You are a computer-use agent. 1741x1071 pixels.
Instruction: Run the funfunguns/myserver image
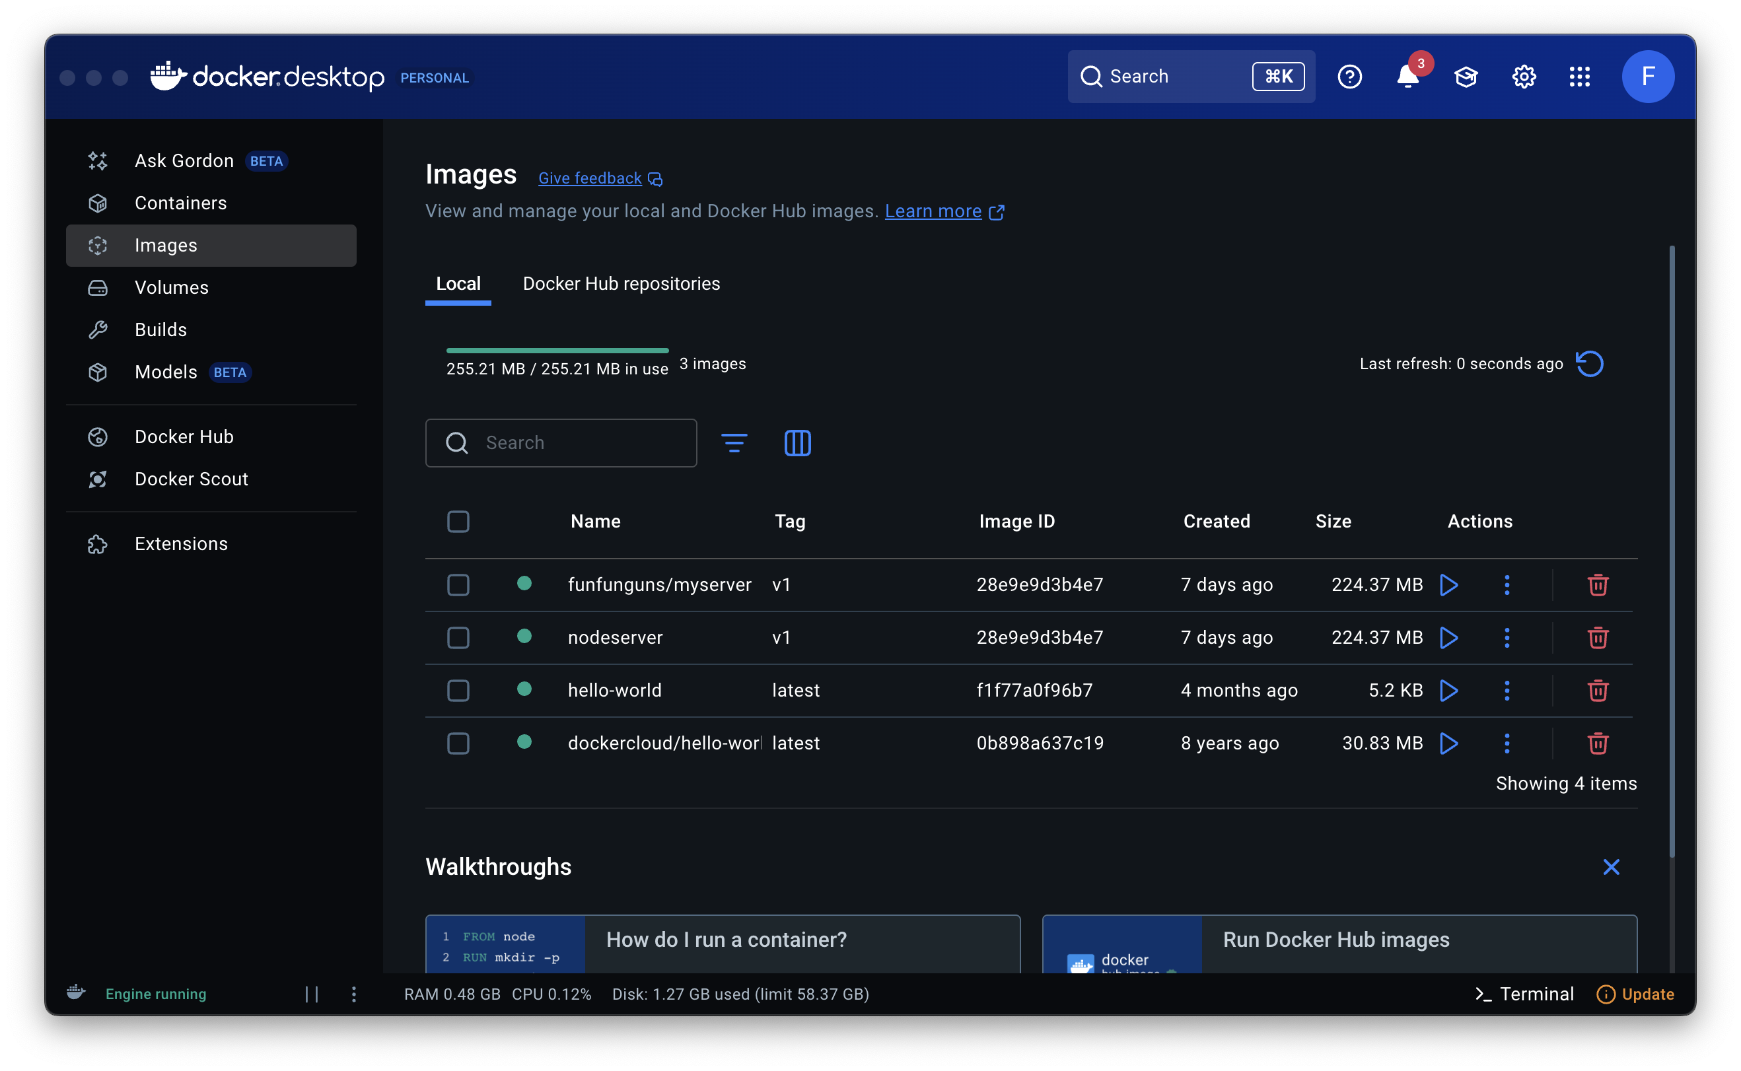pos(1449,585)
